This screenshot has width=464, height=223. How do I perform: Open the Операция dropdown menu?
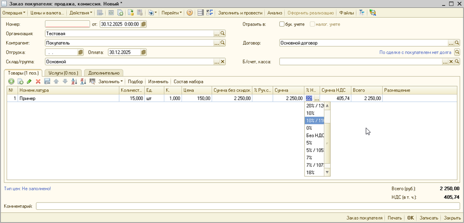click(14, 12)
